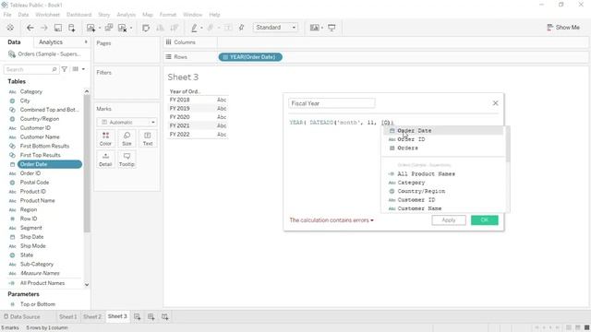Click the New Worksheet tab icon at bottom
Screen dimensions: 591x332
138,316
